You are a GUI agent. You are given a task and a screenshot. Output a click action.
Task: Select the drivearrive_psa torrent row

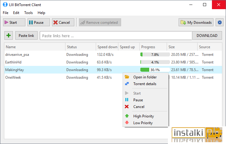(x=113, y=55)
